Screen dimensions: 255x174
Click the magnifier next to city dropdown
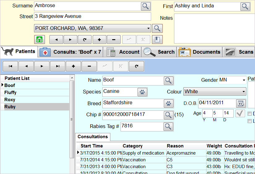coord(157,28)
